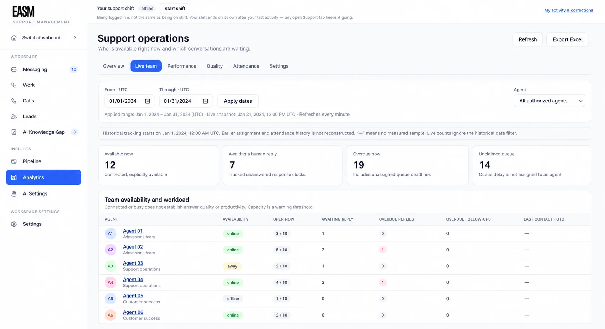
Task: Open the From date calendar picker icon
Action: [148, 101]
